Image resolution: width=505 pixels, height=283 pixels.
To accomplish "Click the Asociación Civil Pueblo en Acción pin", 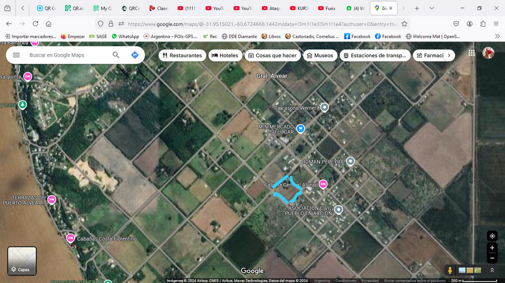I will 338,210.
